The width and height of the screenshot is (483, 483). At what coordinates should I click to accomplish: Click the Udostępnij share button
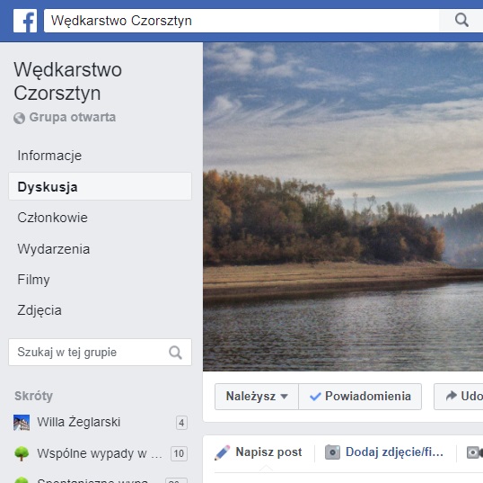click(459, 397)
